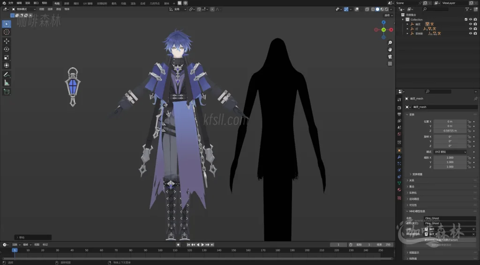Click the blue Z axis gizmo ball
480x265 pixels.
click(x=383, y=22)
